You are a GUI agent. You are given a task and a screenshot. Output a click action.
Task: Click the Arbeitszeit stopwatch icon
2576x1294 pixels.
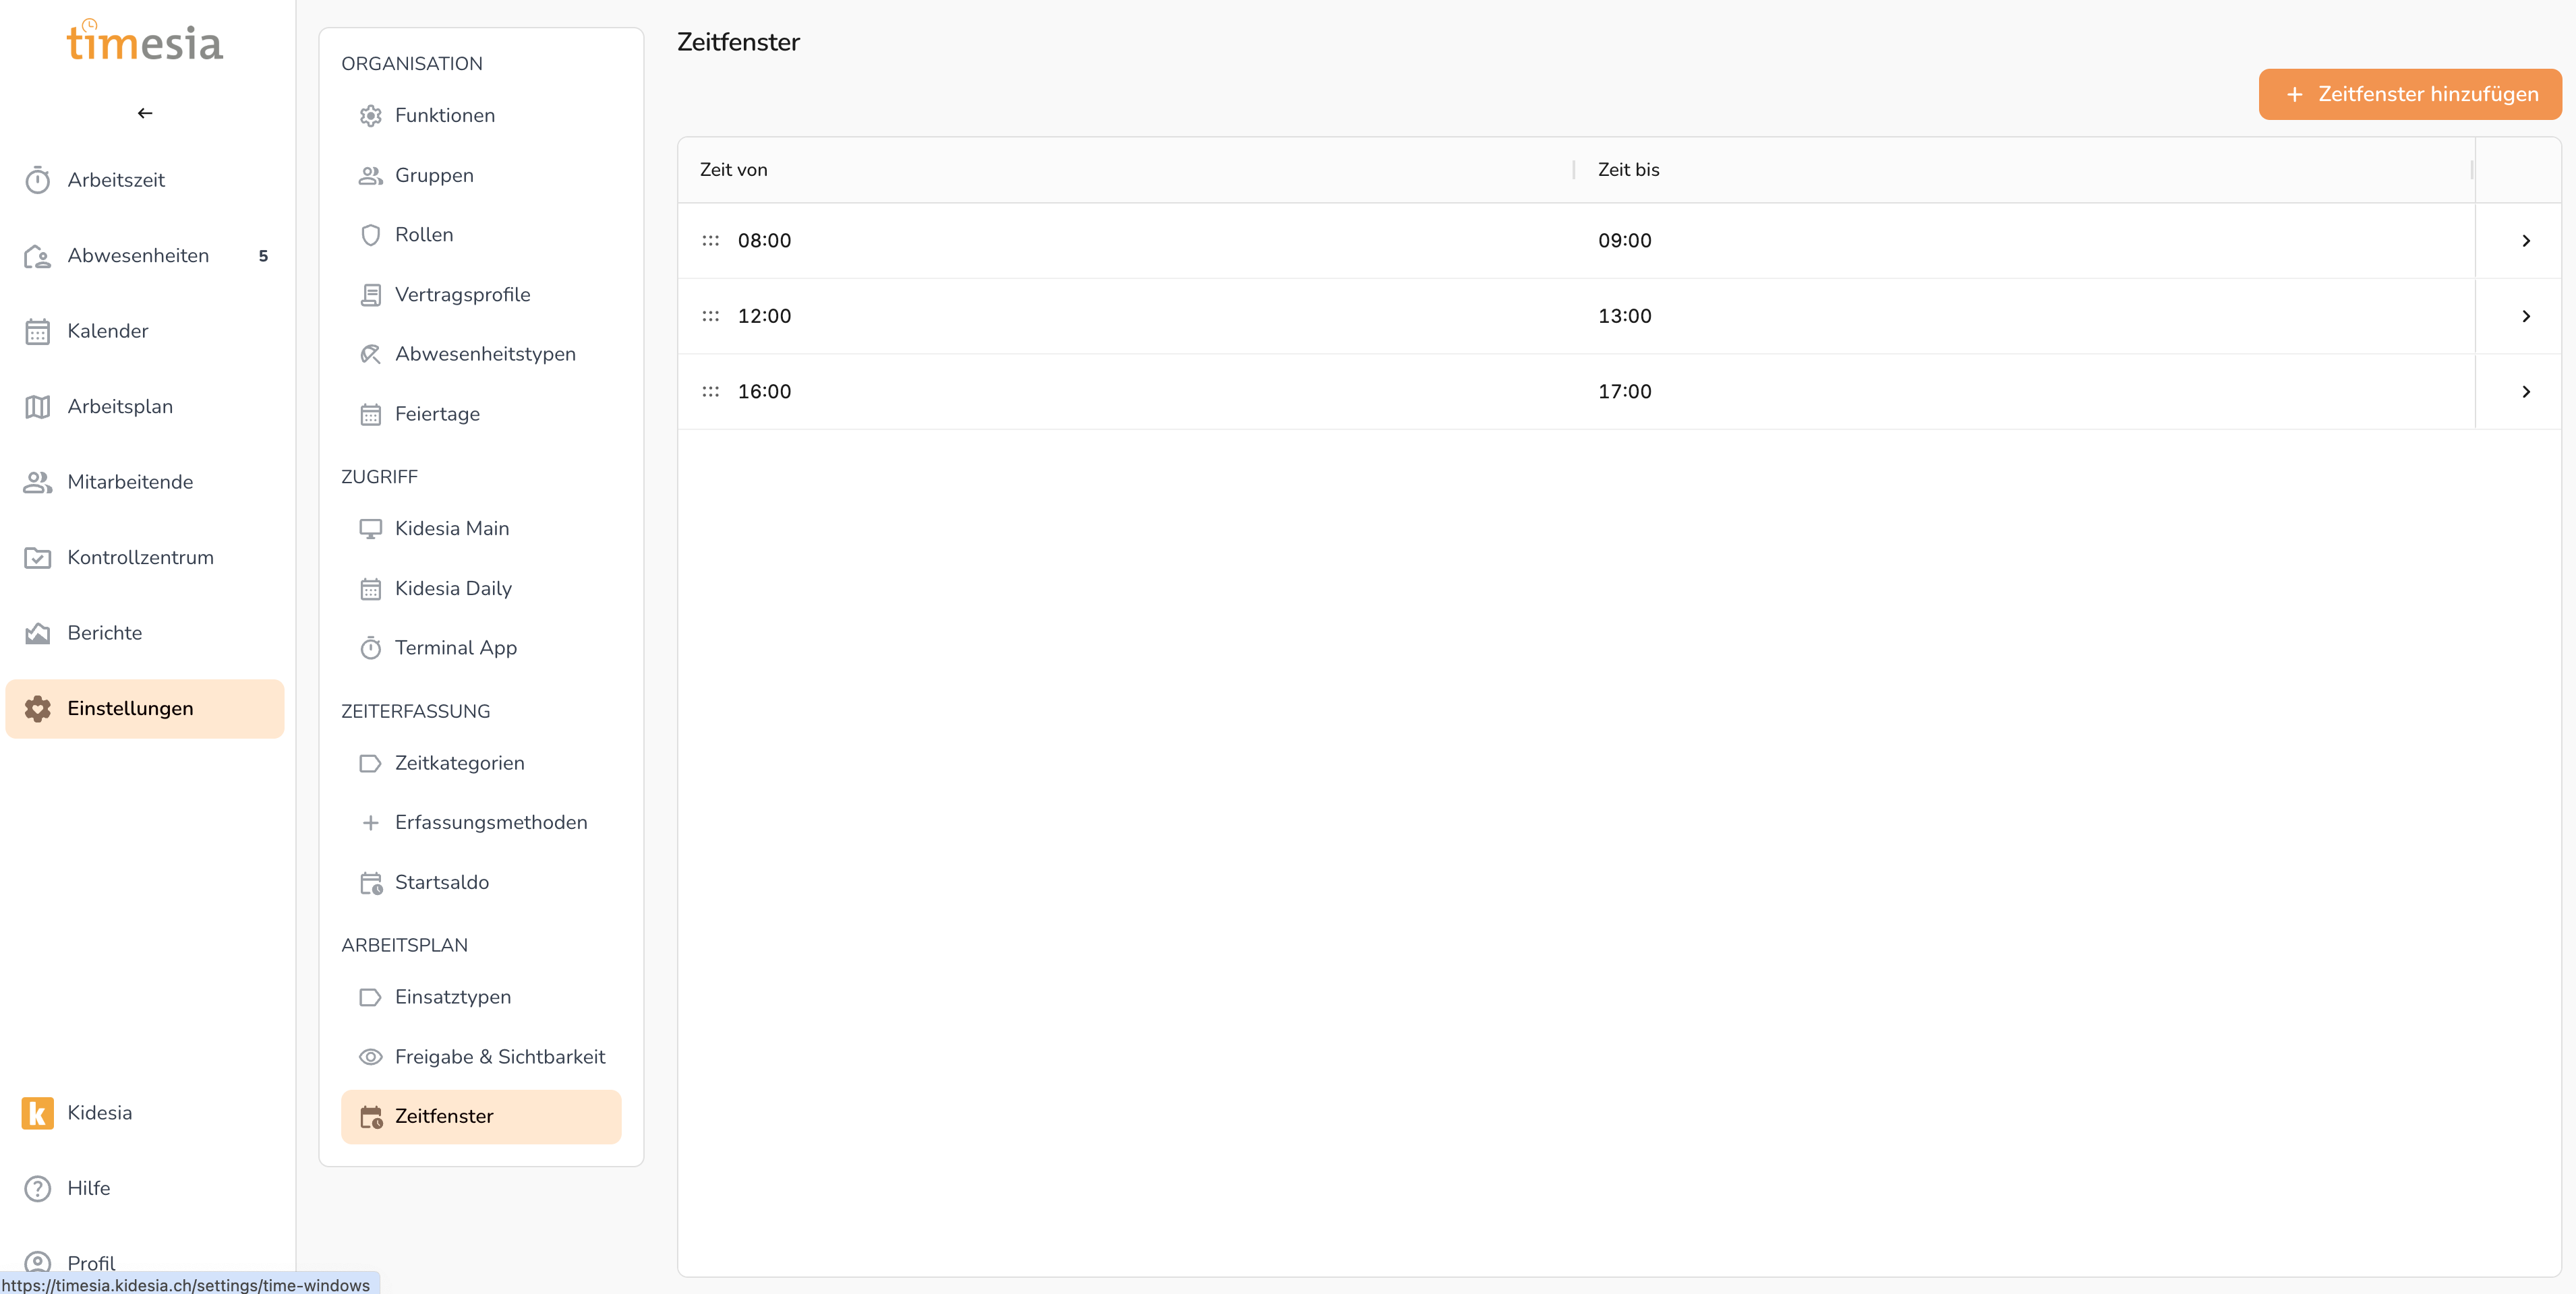click(x=37, y=180)
